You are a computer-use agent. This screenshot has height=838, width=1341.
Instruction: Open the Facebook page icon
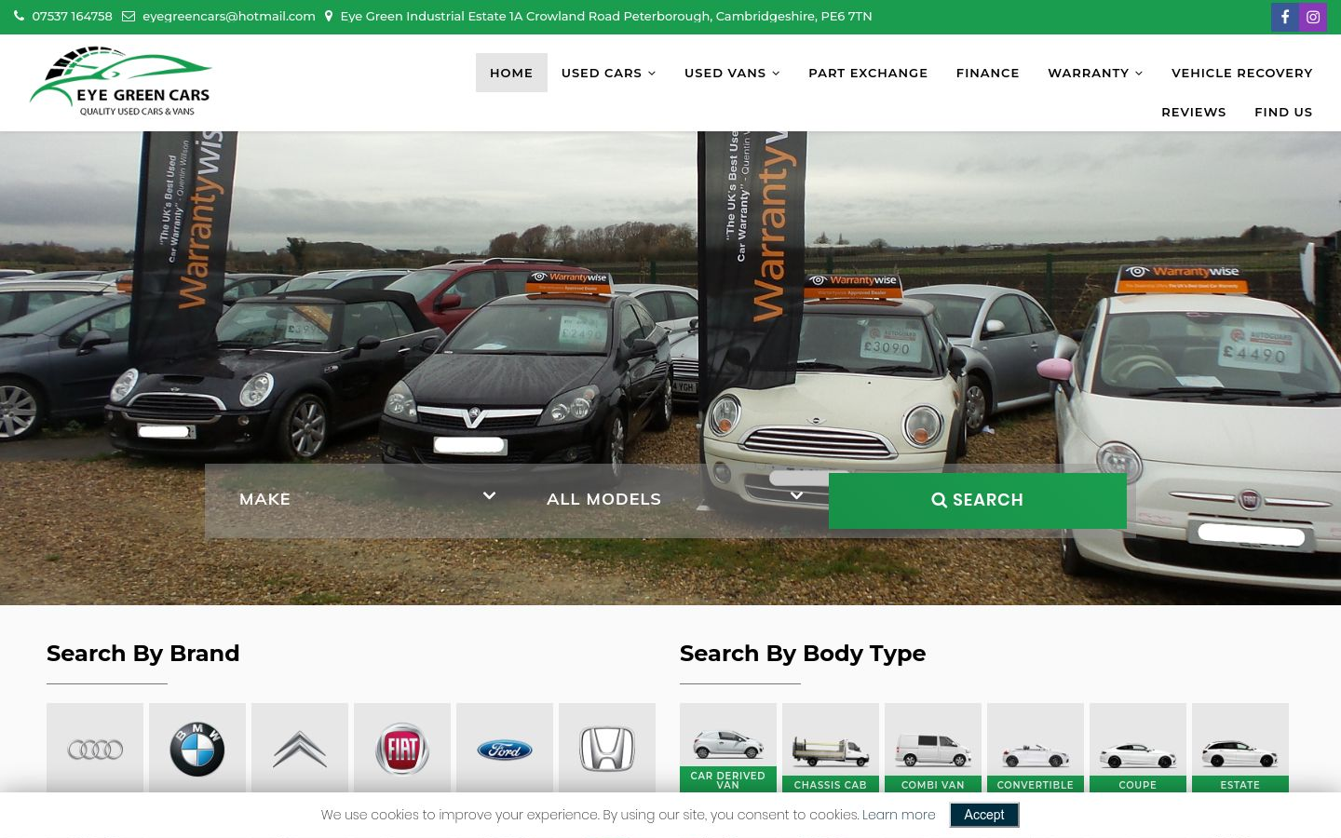1285,17
